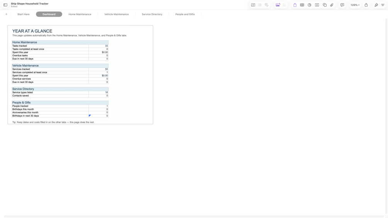The height and width of the screenshot is (218, 388).
Task: Toggle the sidebar panel icon
Action: pos(5,5)
